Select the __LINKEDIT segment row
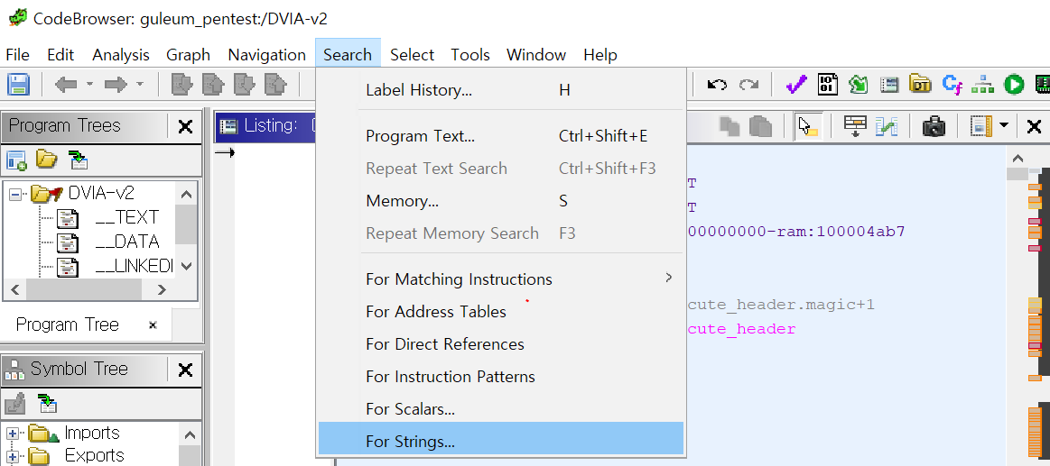Image resolution: width=1050 pixels, height=466 pixels. (x=134, y=266)
